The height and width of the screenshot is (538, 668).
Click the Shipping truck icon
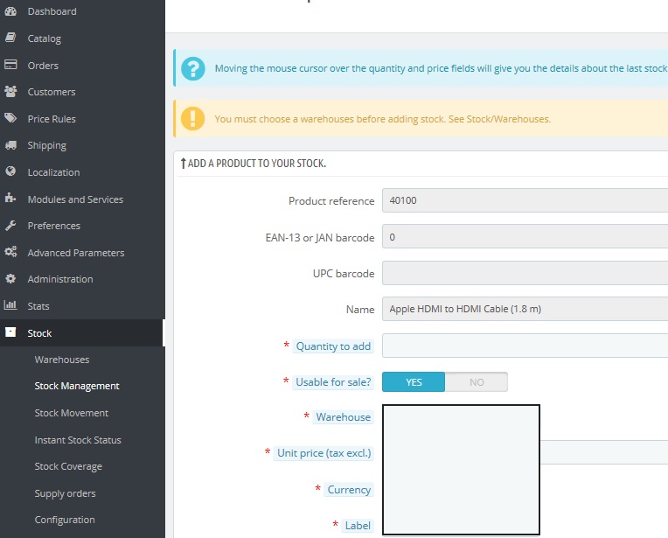pyautogui.click(x=10, y=145)
